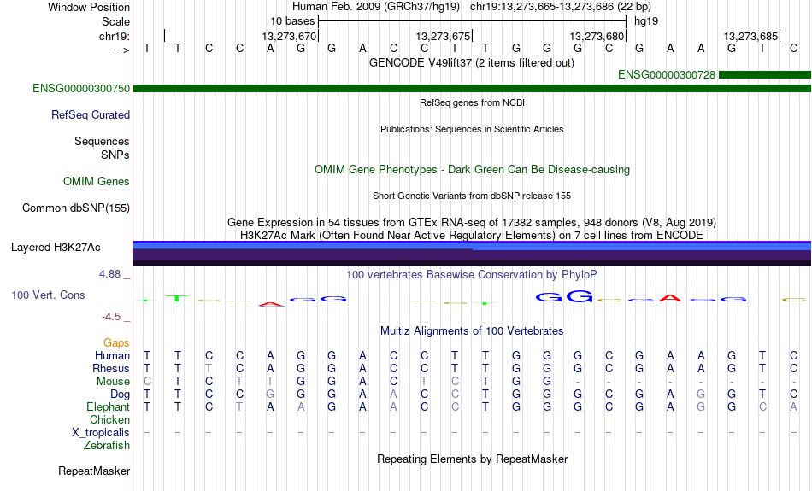
Task: Click the Layered H3K27Ac track label
Action: (56, 248)
